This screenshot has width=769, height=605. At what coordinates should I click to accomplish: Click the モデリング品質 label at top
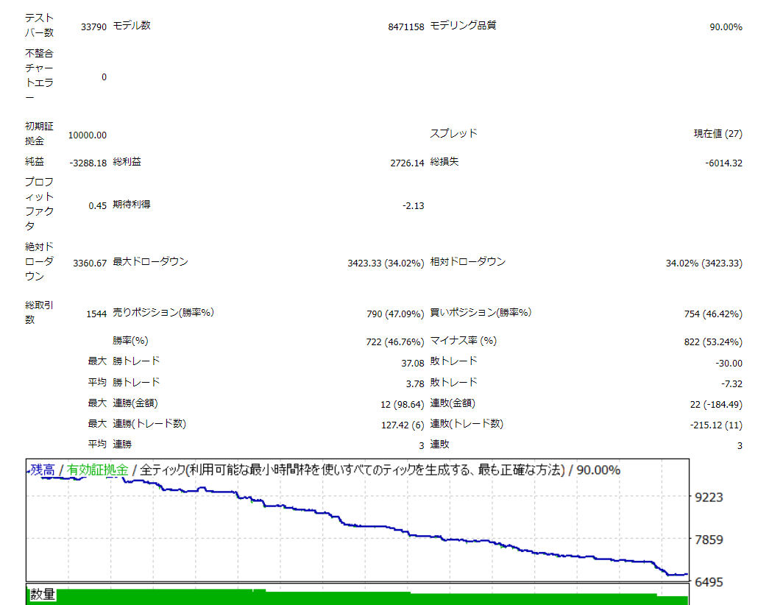(x=463, y=26)
